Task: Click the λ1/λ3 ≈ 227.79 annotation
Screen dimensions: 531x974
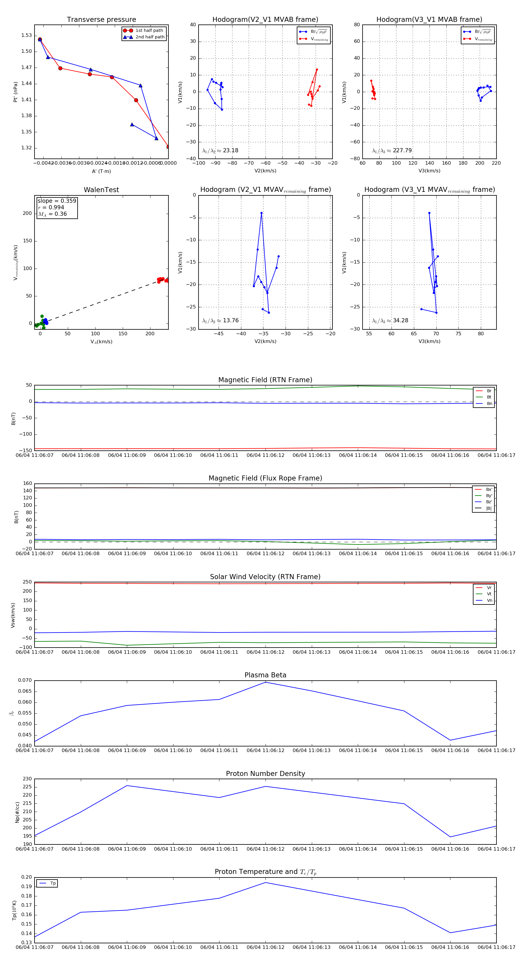Action: (x=392, y=151)
